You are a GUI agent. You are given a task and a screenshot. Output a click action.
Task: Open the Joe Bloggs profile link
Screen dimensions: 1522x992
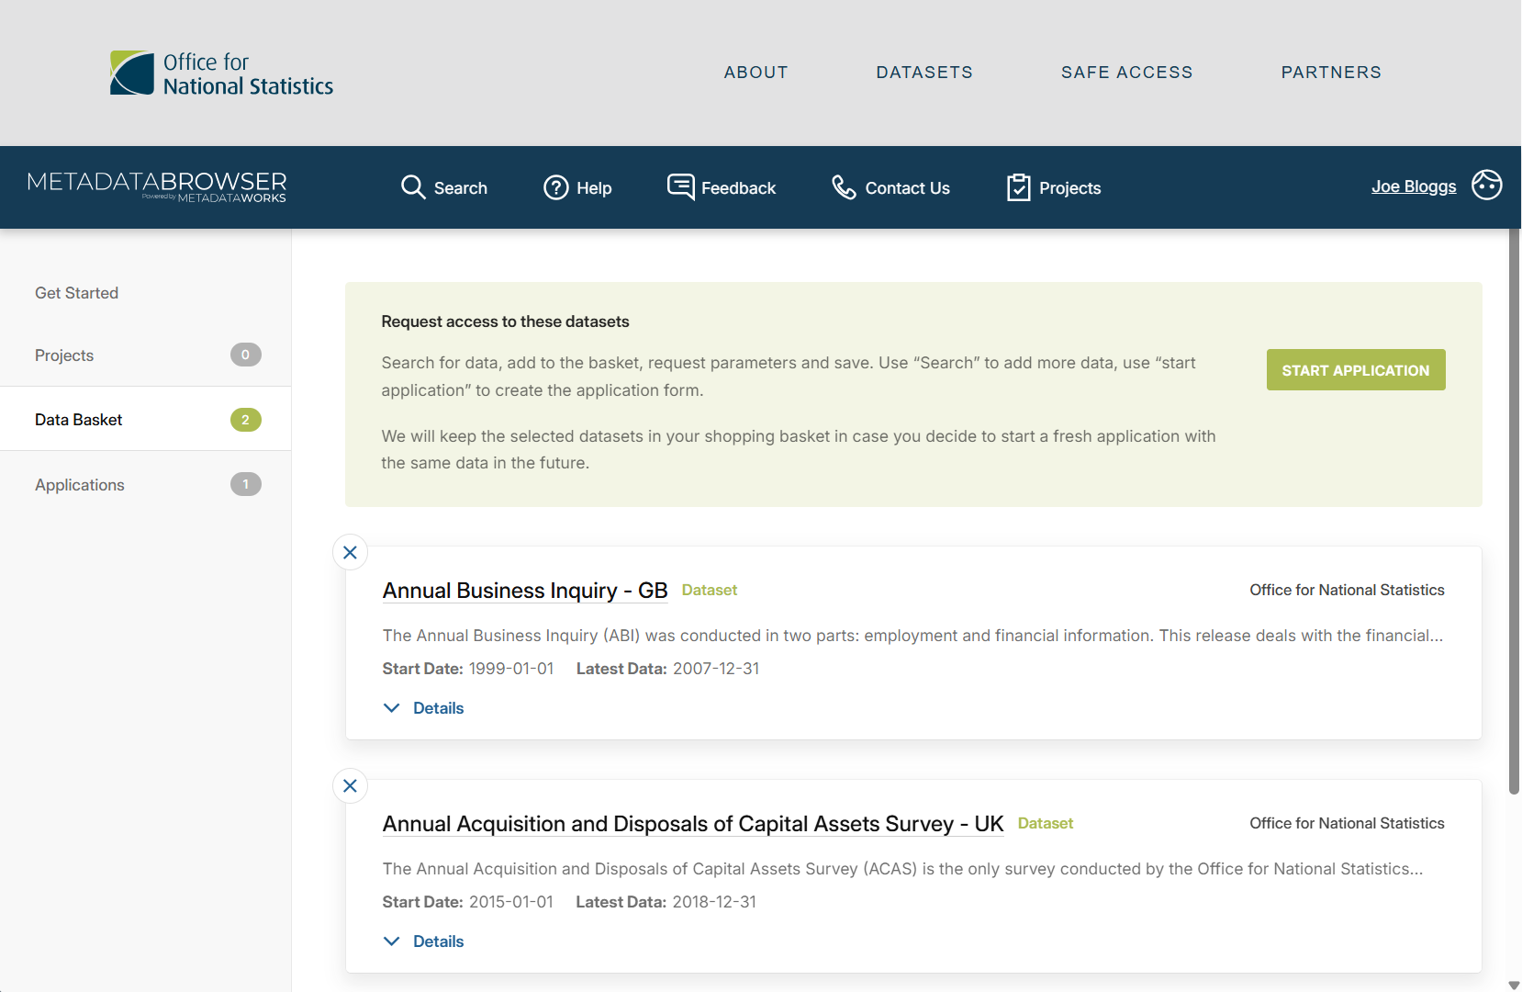(x=1413, y=186)
